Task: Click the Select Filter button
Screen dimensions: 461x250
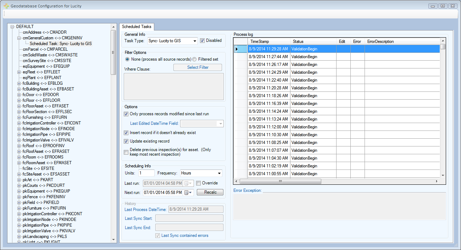Action: [198, 67]
